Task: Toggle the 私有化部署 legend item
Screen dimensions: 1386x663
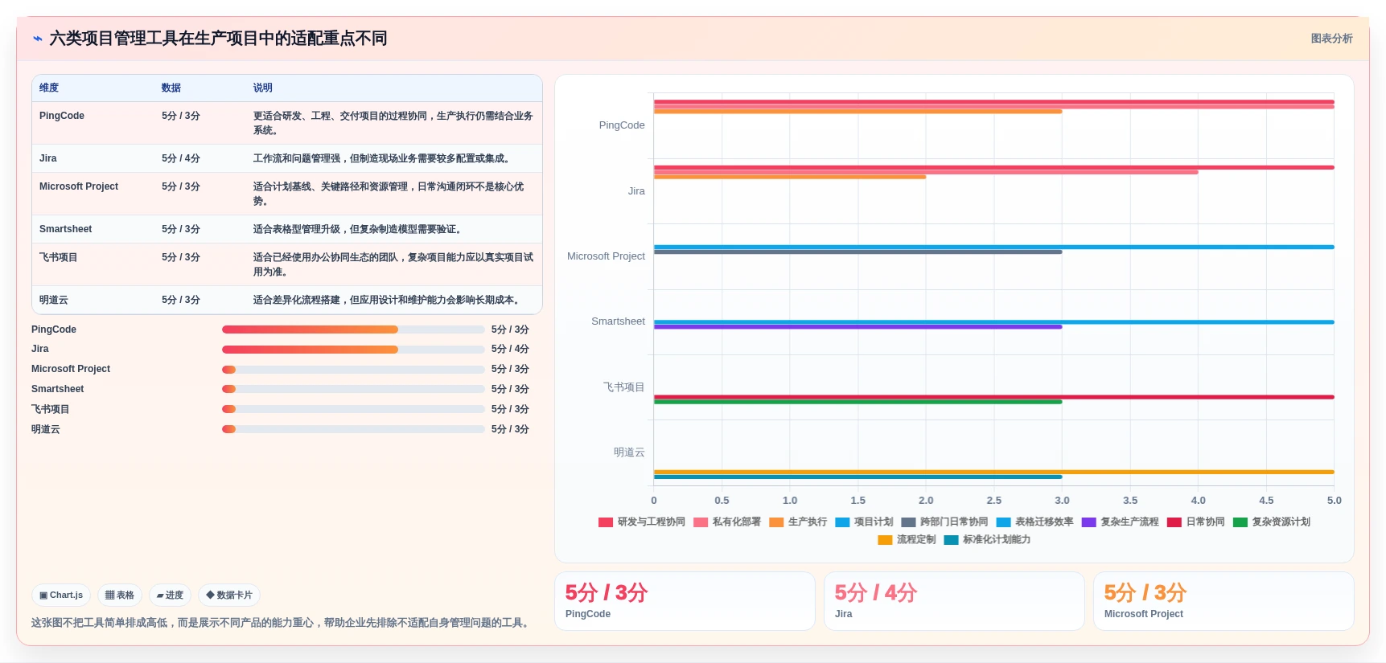Action: [727, 522]
